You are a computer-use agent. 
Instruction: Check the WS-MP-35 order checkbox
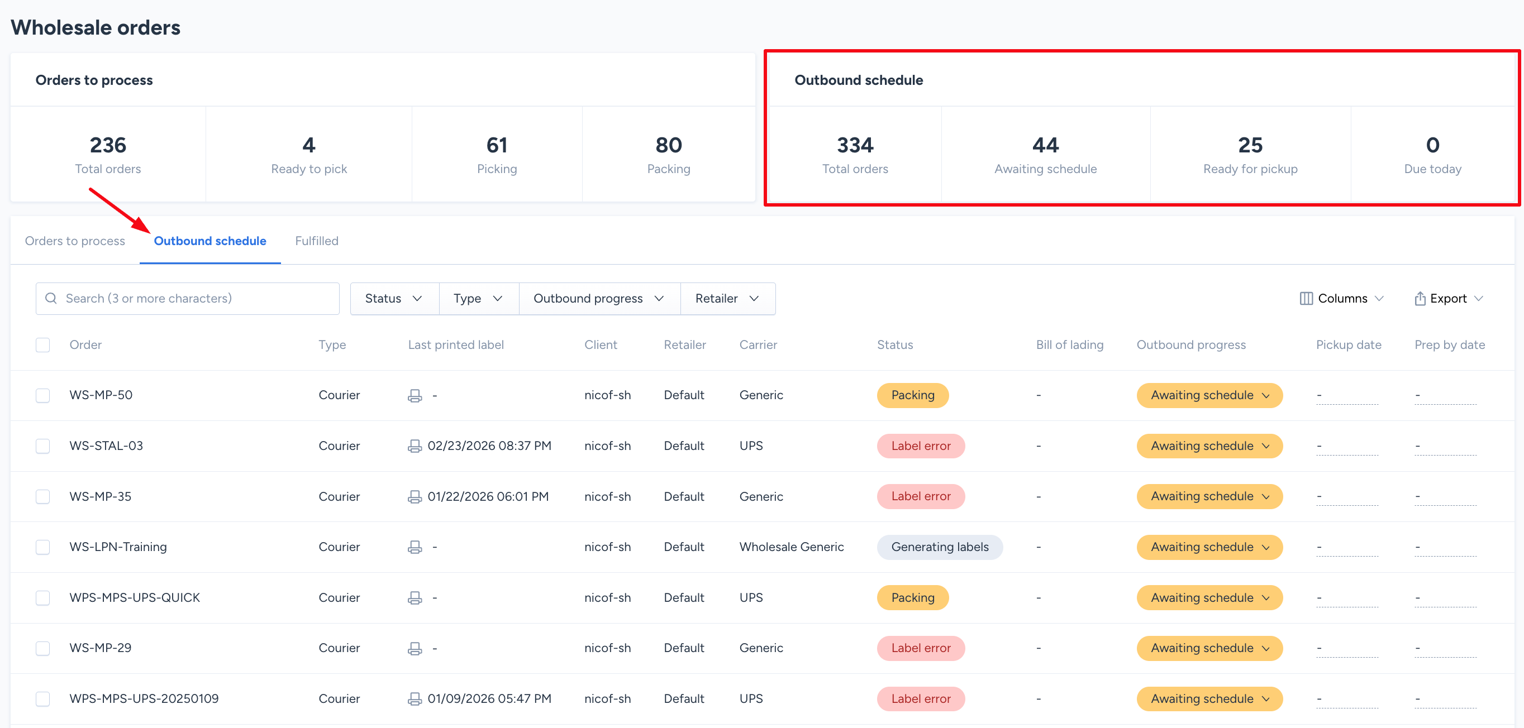(42, 497)
